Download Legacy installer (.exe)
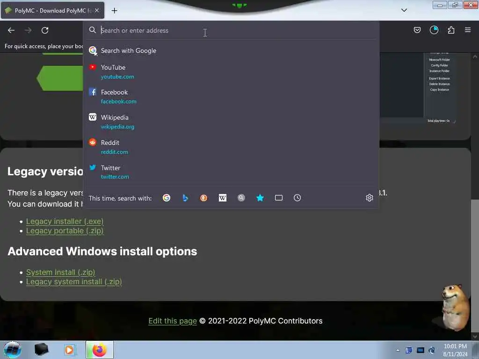479x359 pixels. [x=65, y=221]
